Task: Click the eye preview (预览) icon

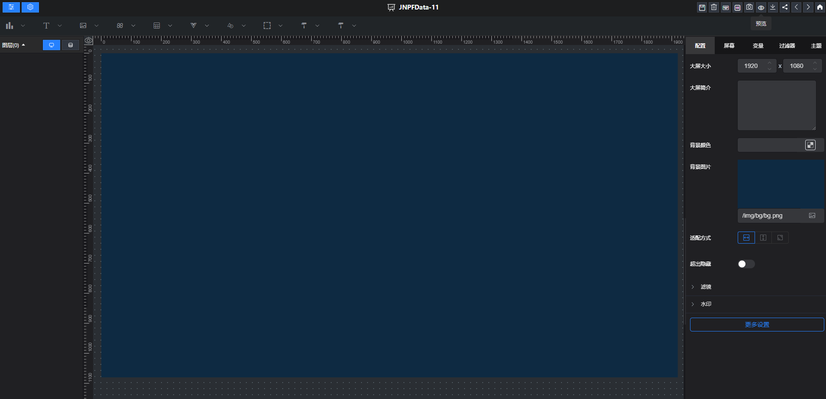Action: 761,7
